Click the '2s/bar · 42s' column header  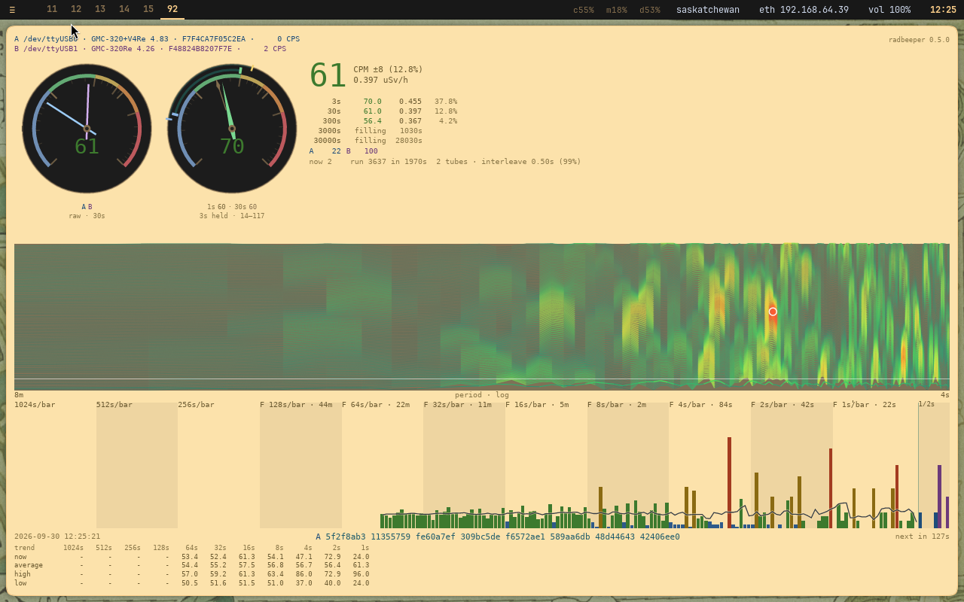coord(782,405)
